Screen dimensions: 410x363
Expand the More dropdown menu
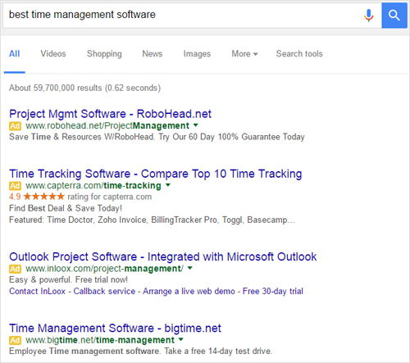tap(244, 53)
